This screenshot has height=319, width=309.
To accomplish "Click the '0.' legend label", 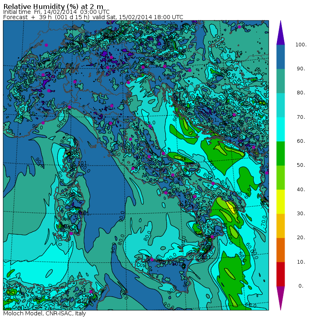I will 301,286.
